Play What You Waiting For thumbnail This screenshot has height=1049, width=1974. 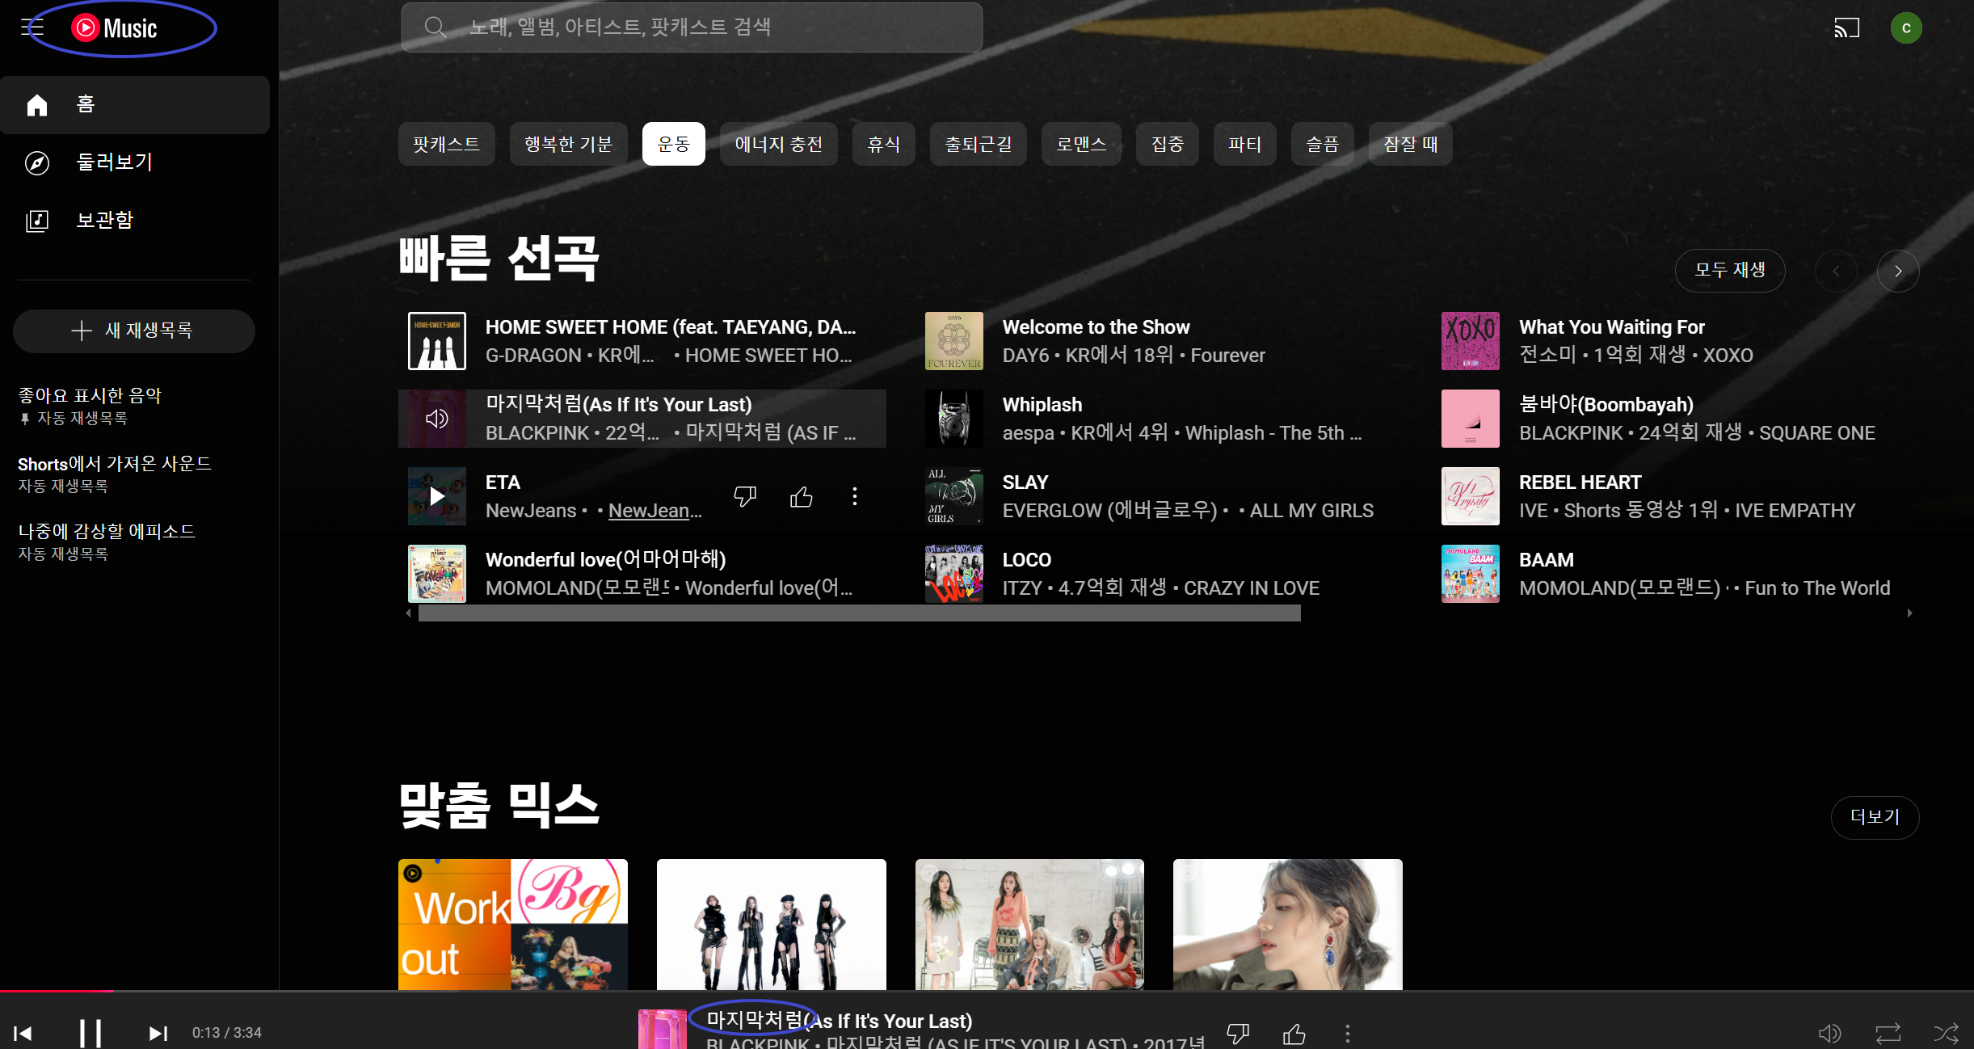1471,341
